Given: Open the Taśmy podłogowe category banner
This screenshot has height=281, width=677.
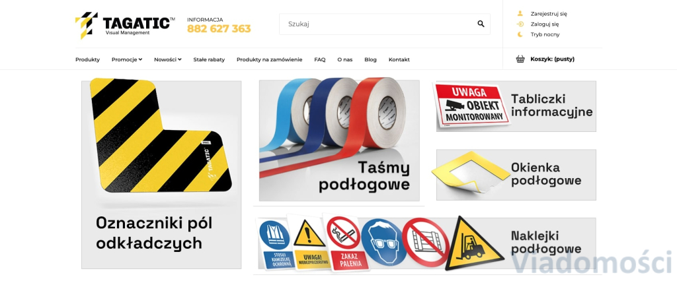Looking at the screenshot, I should (x=339, y=140).
